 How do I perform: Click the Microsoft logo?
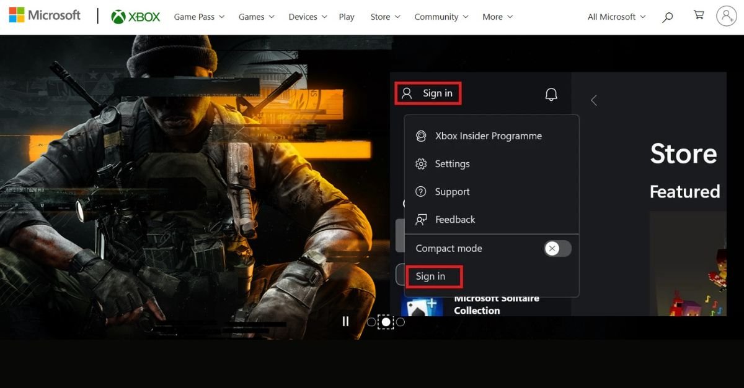[45, 15]
